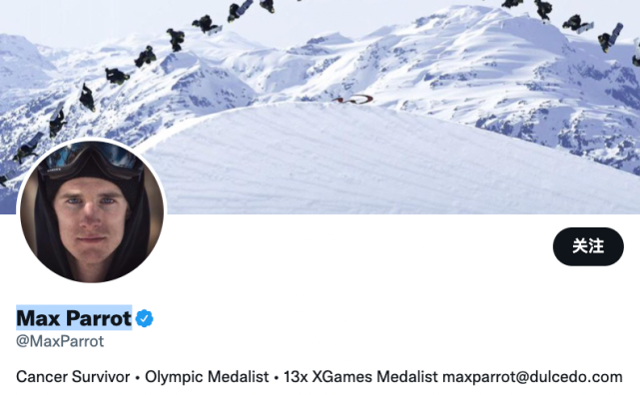Open Max Parrot's circular profile photo

(92, 211)
